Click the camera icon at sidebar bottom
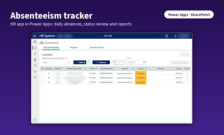 (35, 120)
